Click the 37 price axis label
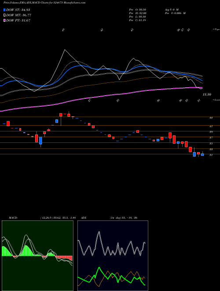Image resolution: width=220 pixels, height=291 pixels. 211,138
